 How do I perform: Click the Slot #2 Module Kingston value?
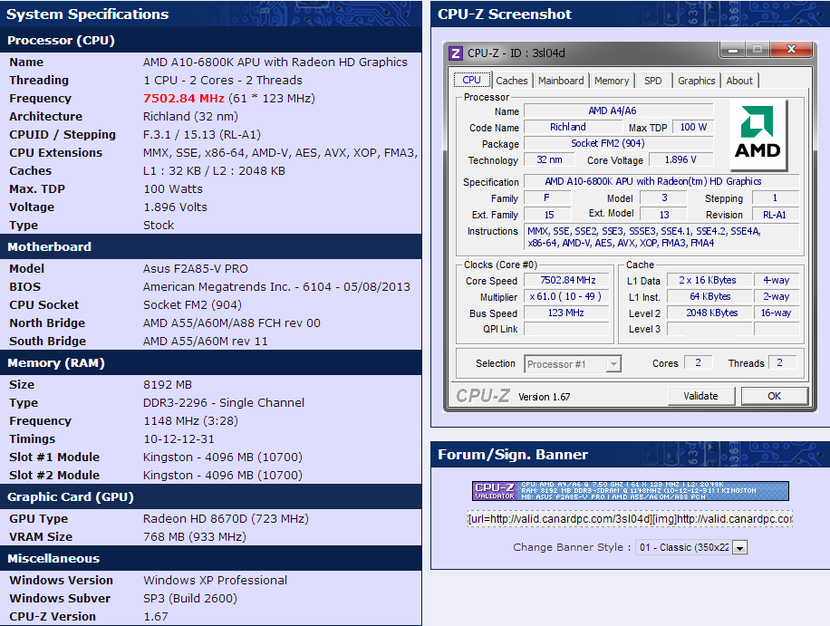coord(223,476)
